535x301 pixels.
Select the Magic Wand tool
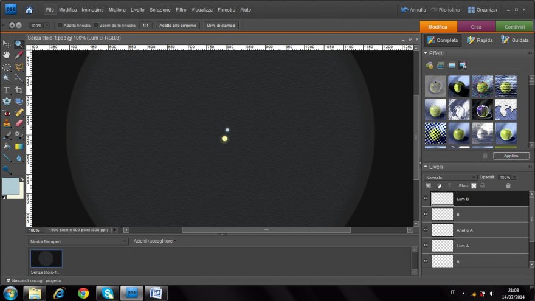[7, 78]
